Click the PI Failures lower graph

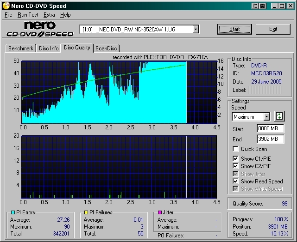click(119, 167)
